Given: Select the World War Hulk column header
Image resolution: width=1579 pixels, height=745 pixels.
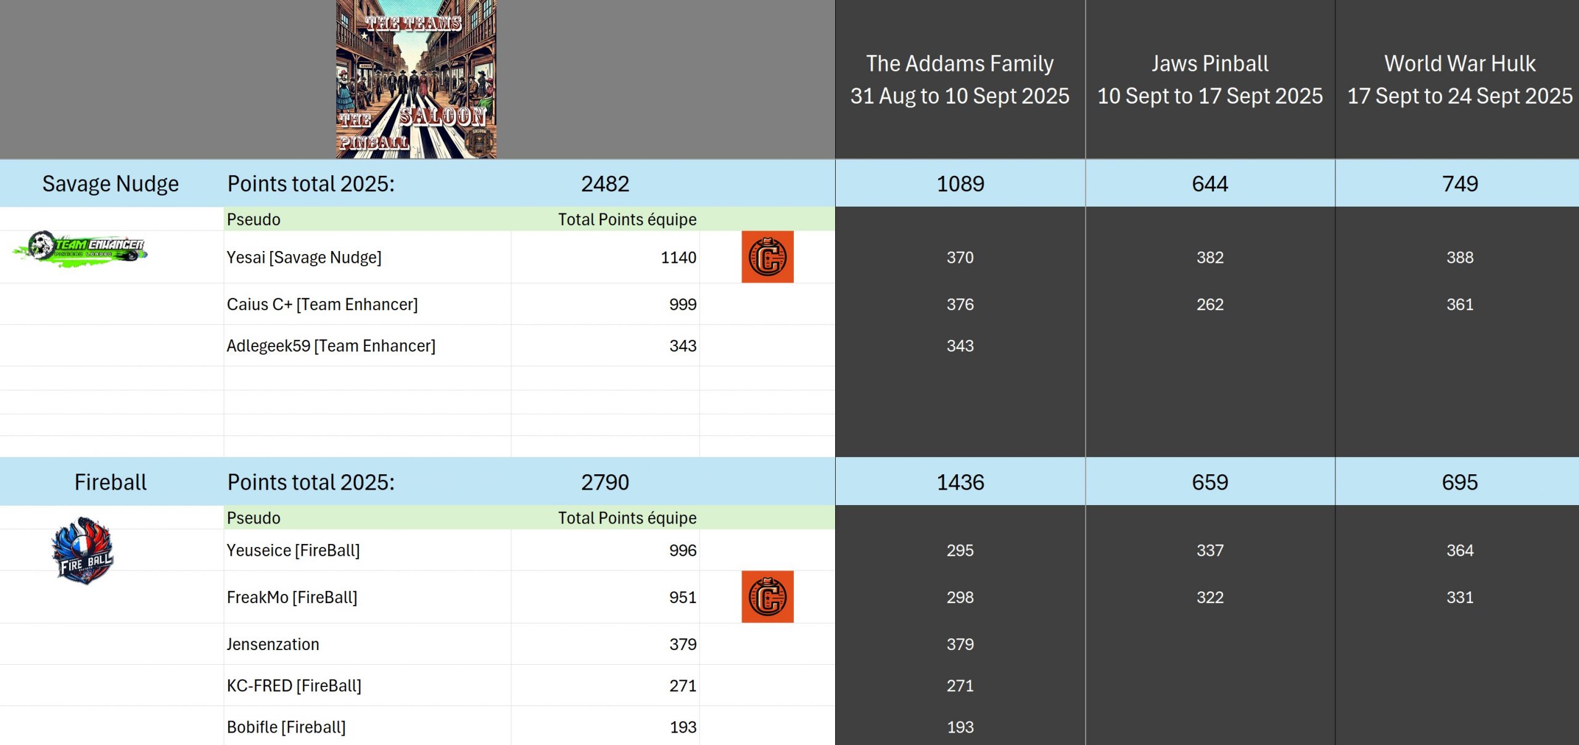Looking at the screenshot, I should 1459,80.
